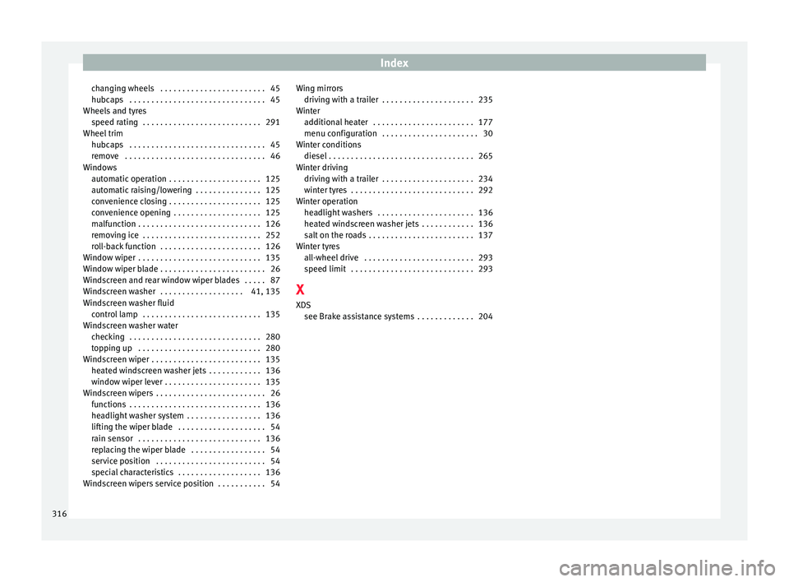Select the 'automatic raising/lowering' entry
Viewport: 789px width, 582px height.
pos(186,191)
